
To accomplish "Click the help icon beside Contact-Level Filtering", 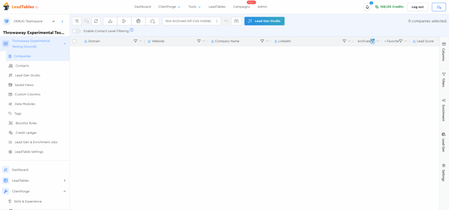I will click(132, 30).
